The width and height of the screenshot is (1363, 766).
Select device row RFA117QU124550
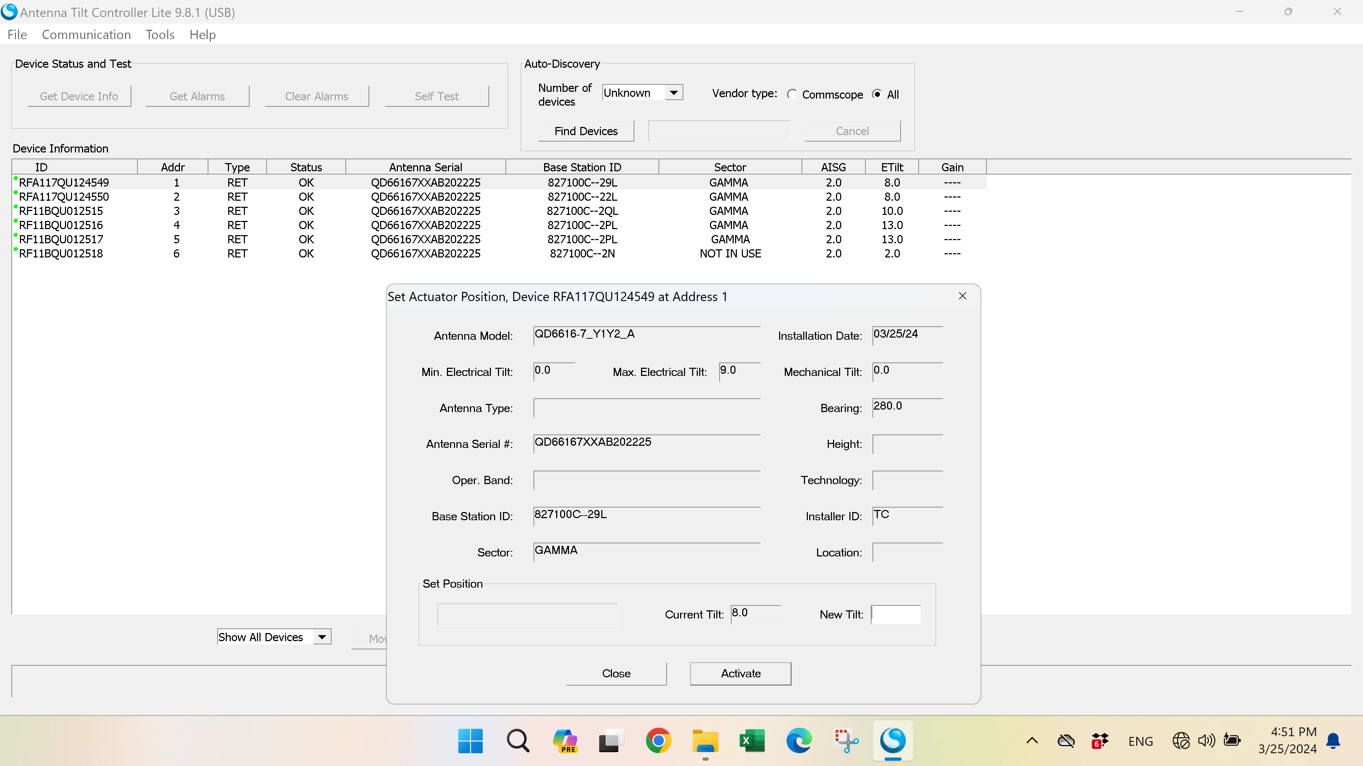[x=499, y=197]
